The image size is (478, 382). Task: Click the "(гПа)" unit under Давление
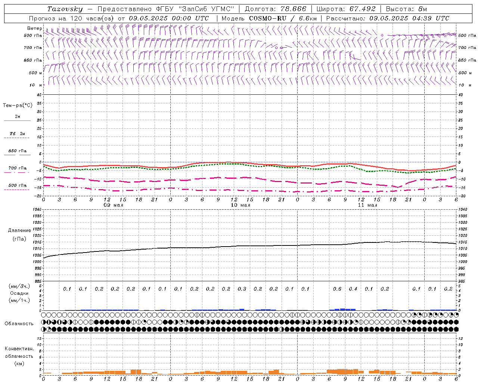point(19,239)
